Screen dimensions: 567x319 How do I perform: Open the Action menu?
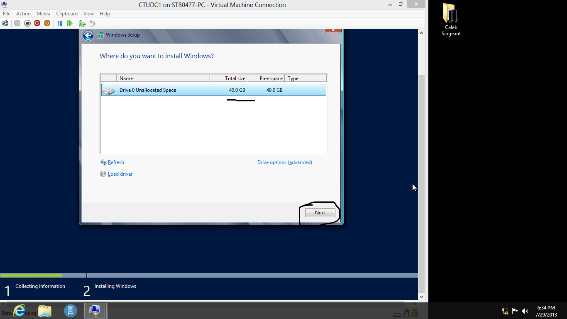tap(23, 14)
